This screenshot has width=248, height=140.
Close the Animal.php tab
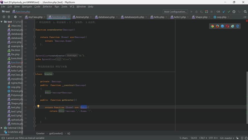[x=91, y=17]
